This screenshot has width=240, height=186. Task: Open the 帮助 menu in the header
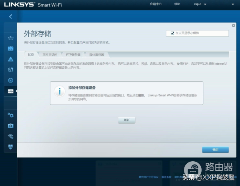click(x=177, y=4)
